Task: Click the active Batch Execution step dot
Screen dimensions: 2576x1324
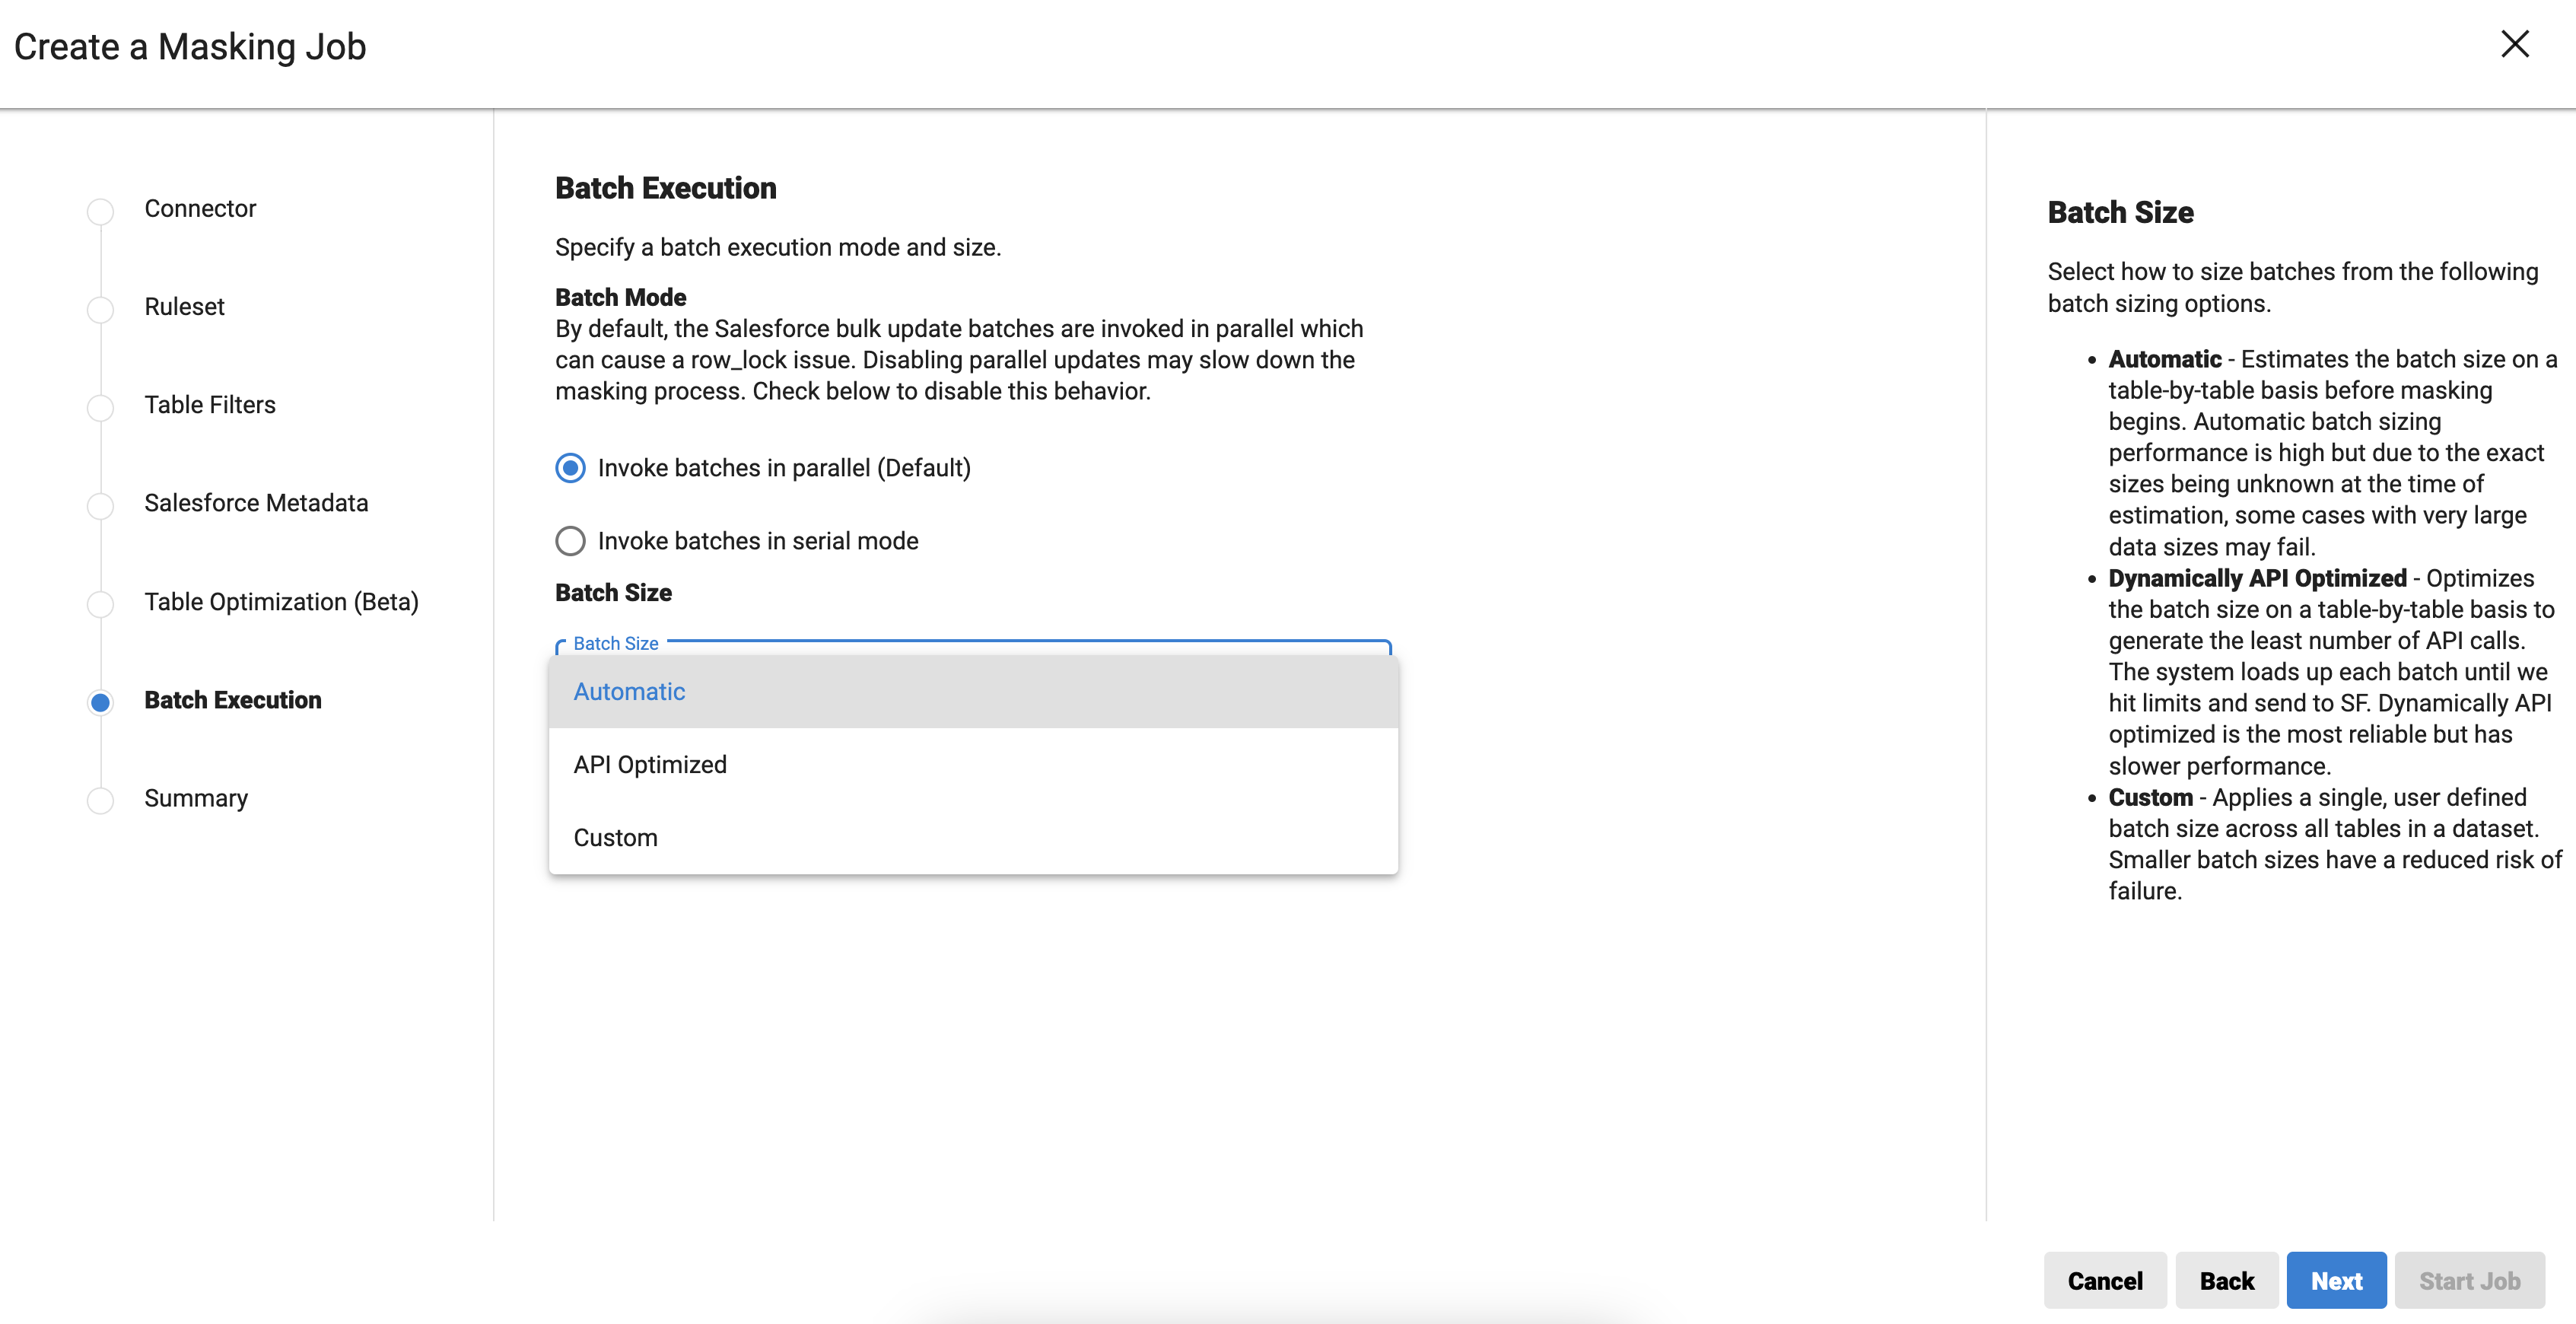Action: 100,702
